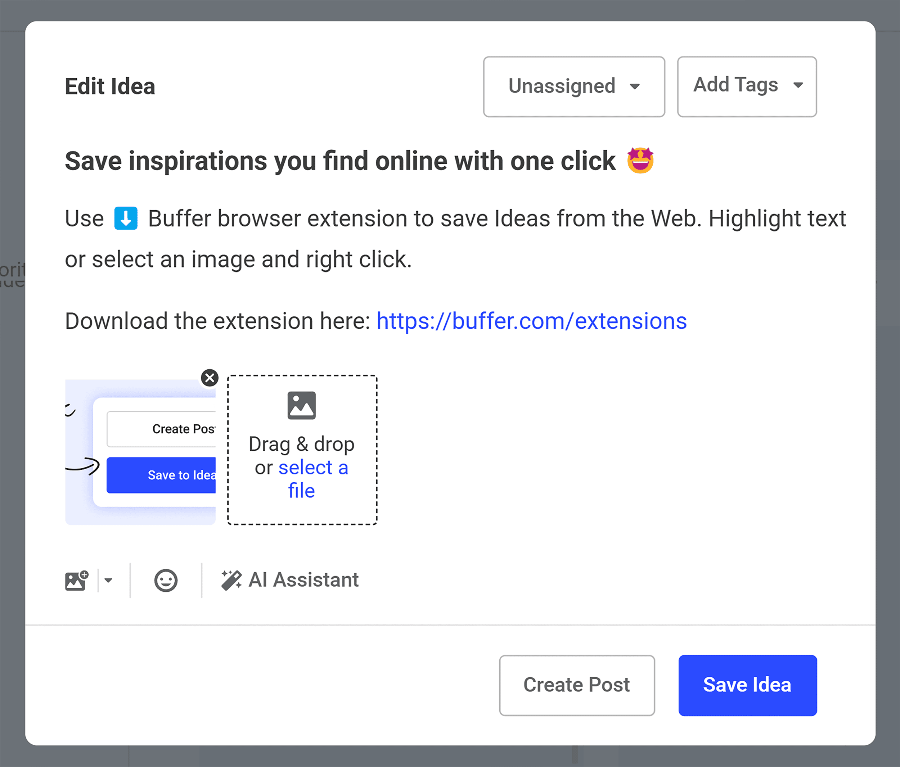Open the buffer.com/extensions link
The image size is (900, 767).
pos(531,321)
